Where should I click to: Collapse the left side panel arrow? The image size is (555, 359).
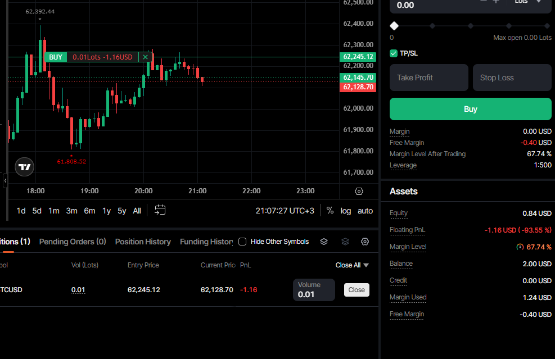point(5,181)
